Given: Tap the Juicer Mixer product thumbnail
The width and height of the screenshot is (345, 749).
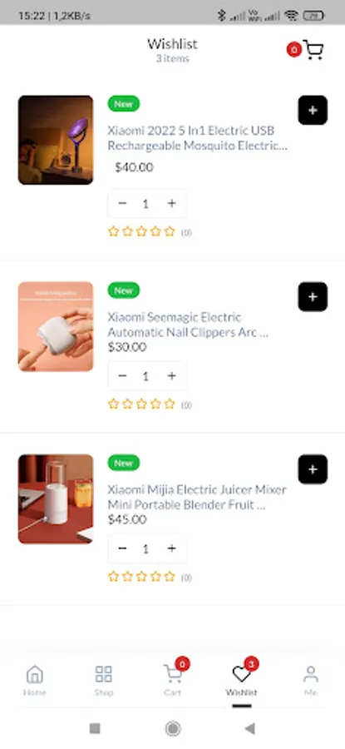Looking at the screenshot, I should [56, 499].
